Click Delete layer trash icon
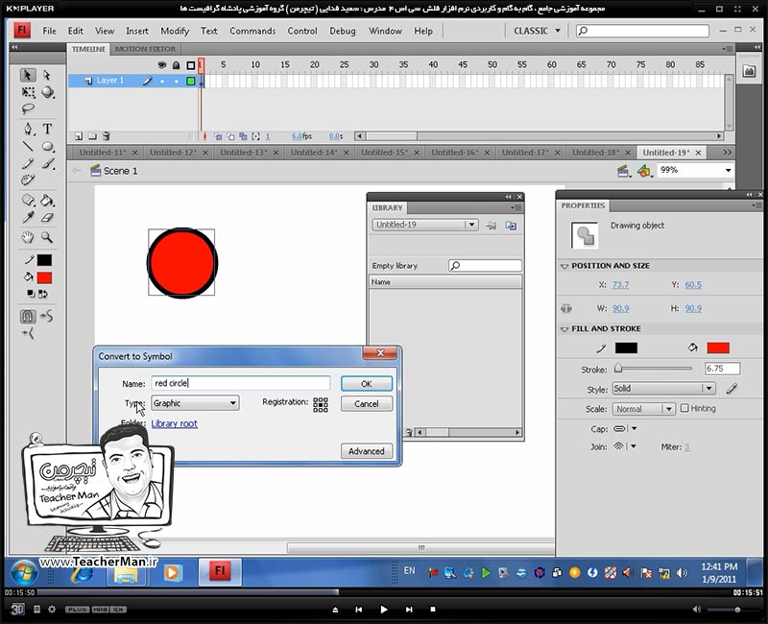Screen dimensions: 768x624 pos(107,136)
